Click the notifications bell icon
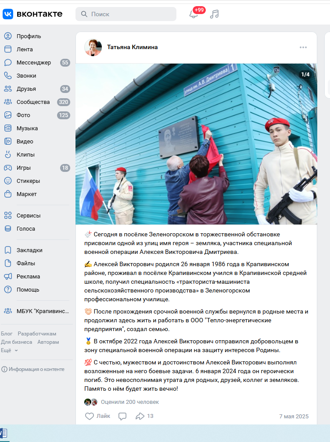 point(194,14)
